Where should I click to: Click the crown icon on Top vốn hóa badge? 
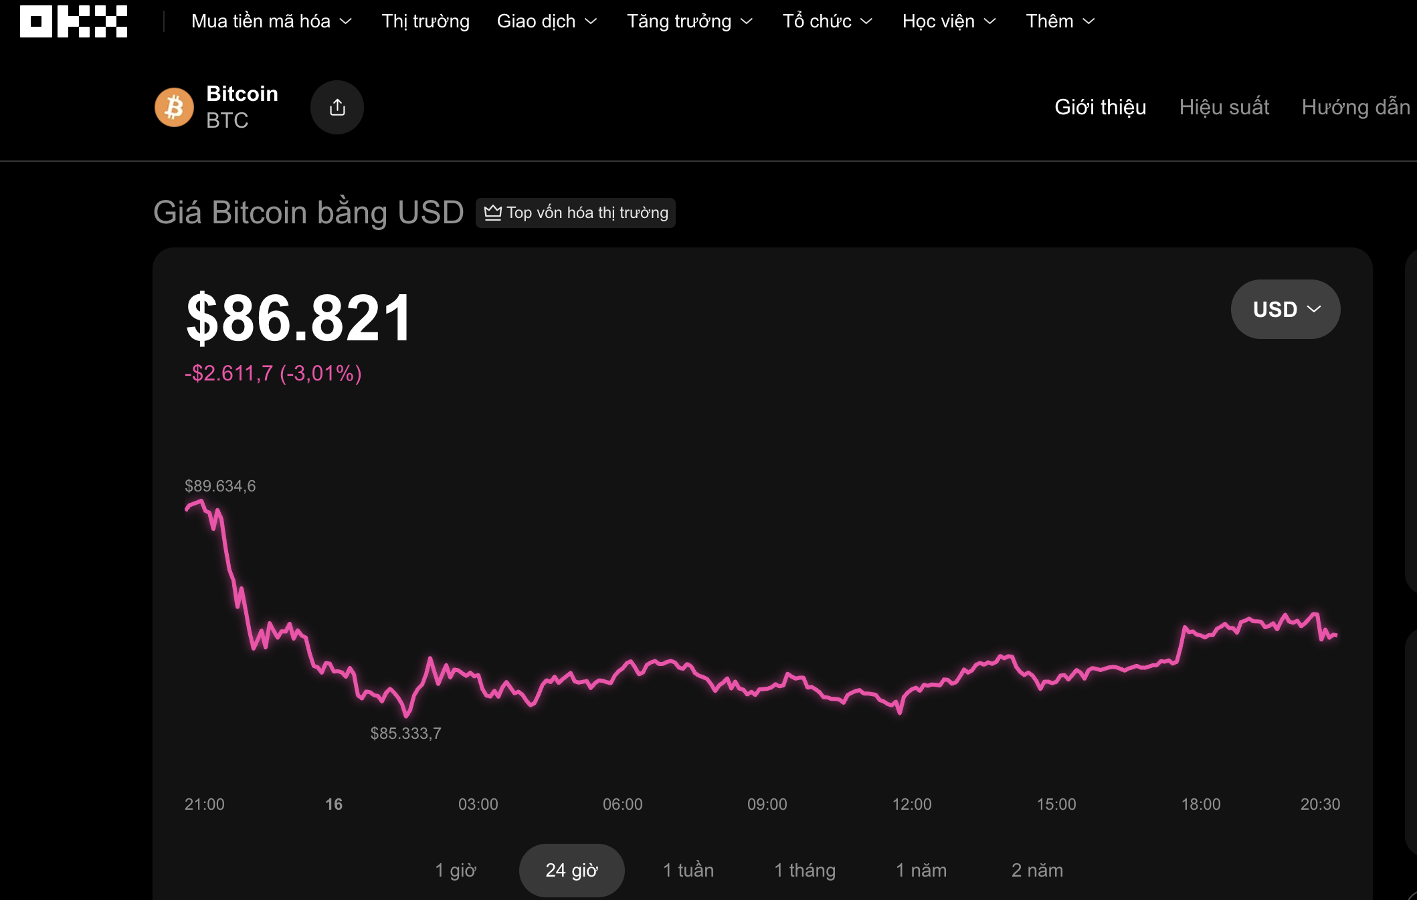(x=493, y=212)
